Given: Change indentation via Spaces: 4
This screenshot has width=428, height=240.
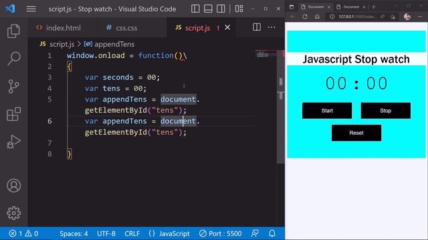Looking at the screenshot, I should click(x=74, y=233).
